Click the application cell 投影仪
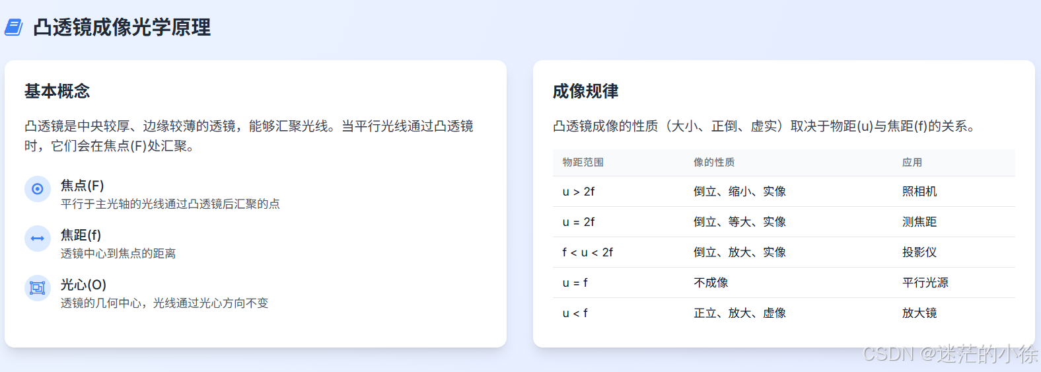The width and height of the screenshot is (1041, 372). (x=919, y=252)
